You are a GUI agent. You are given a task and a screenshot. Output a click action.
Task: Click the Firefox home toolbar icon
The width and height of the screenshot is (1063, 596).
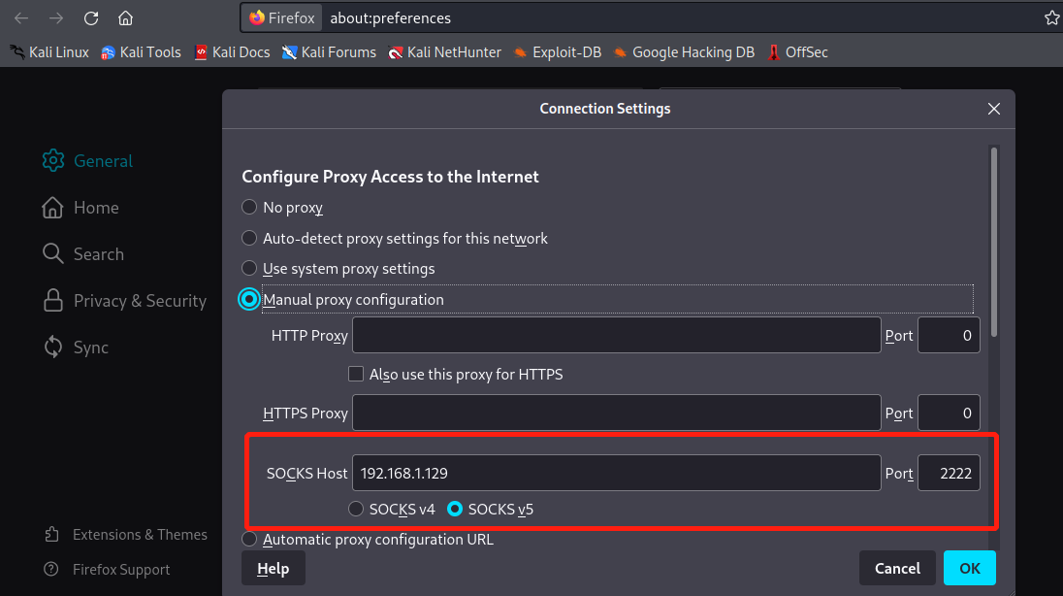click(x=125, y=18)
